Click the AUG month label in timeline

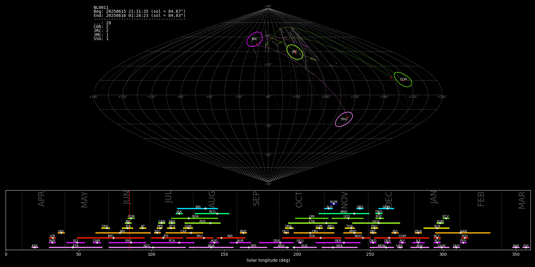tap(212, 199)
